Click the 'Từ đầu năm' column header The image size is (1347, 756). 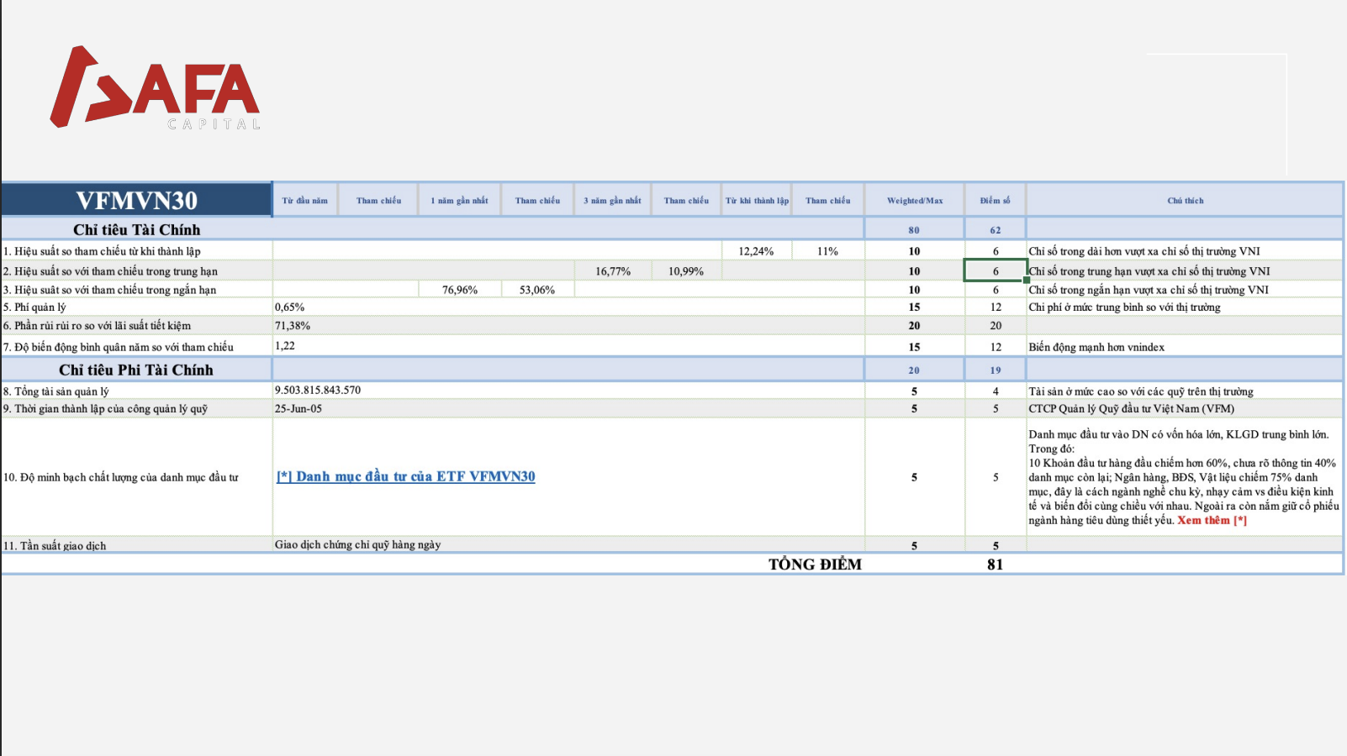point(305,201)
